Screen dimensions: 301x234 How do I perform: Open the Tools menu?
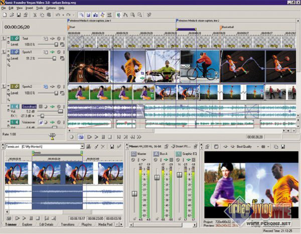(x=40, y=8)
